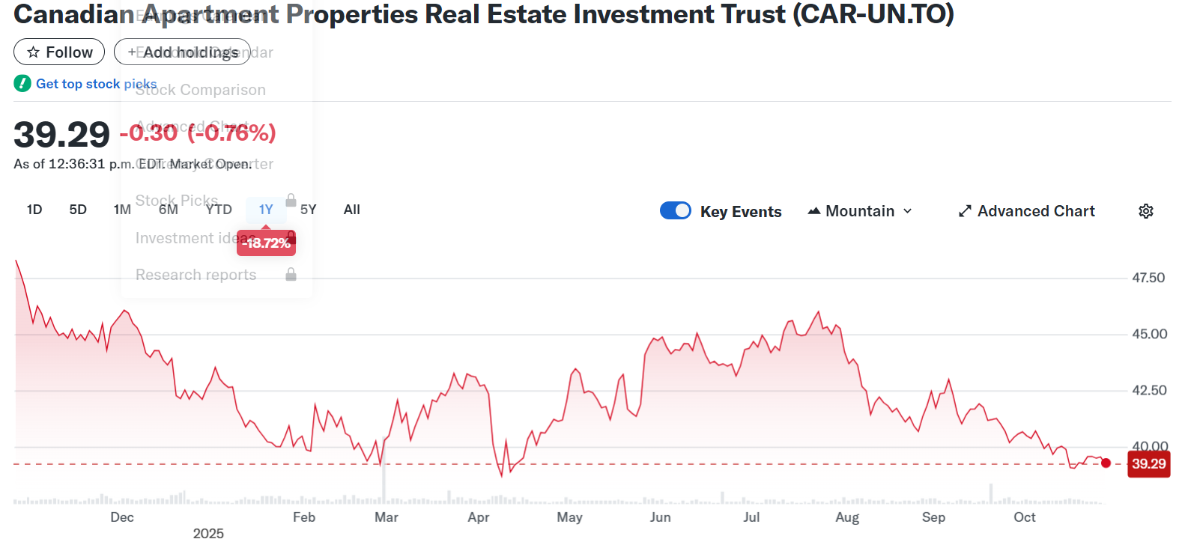This screenshot has height=551, width=1194.
Task: Click the Mountain chart type icon
Action: point(814,211)
